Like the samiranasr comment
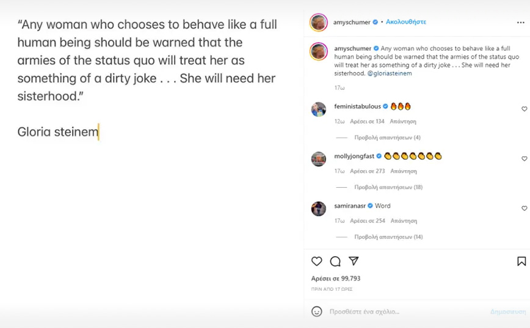This screenshot has width=530, height=328. [x=524, y=209]
